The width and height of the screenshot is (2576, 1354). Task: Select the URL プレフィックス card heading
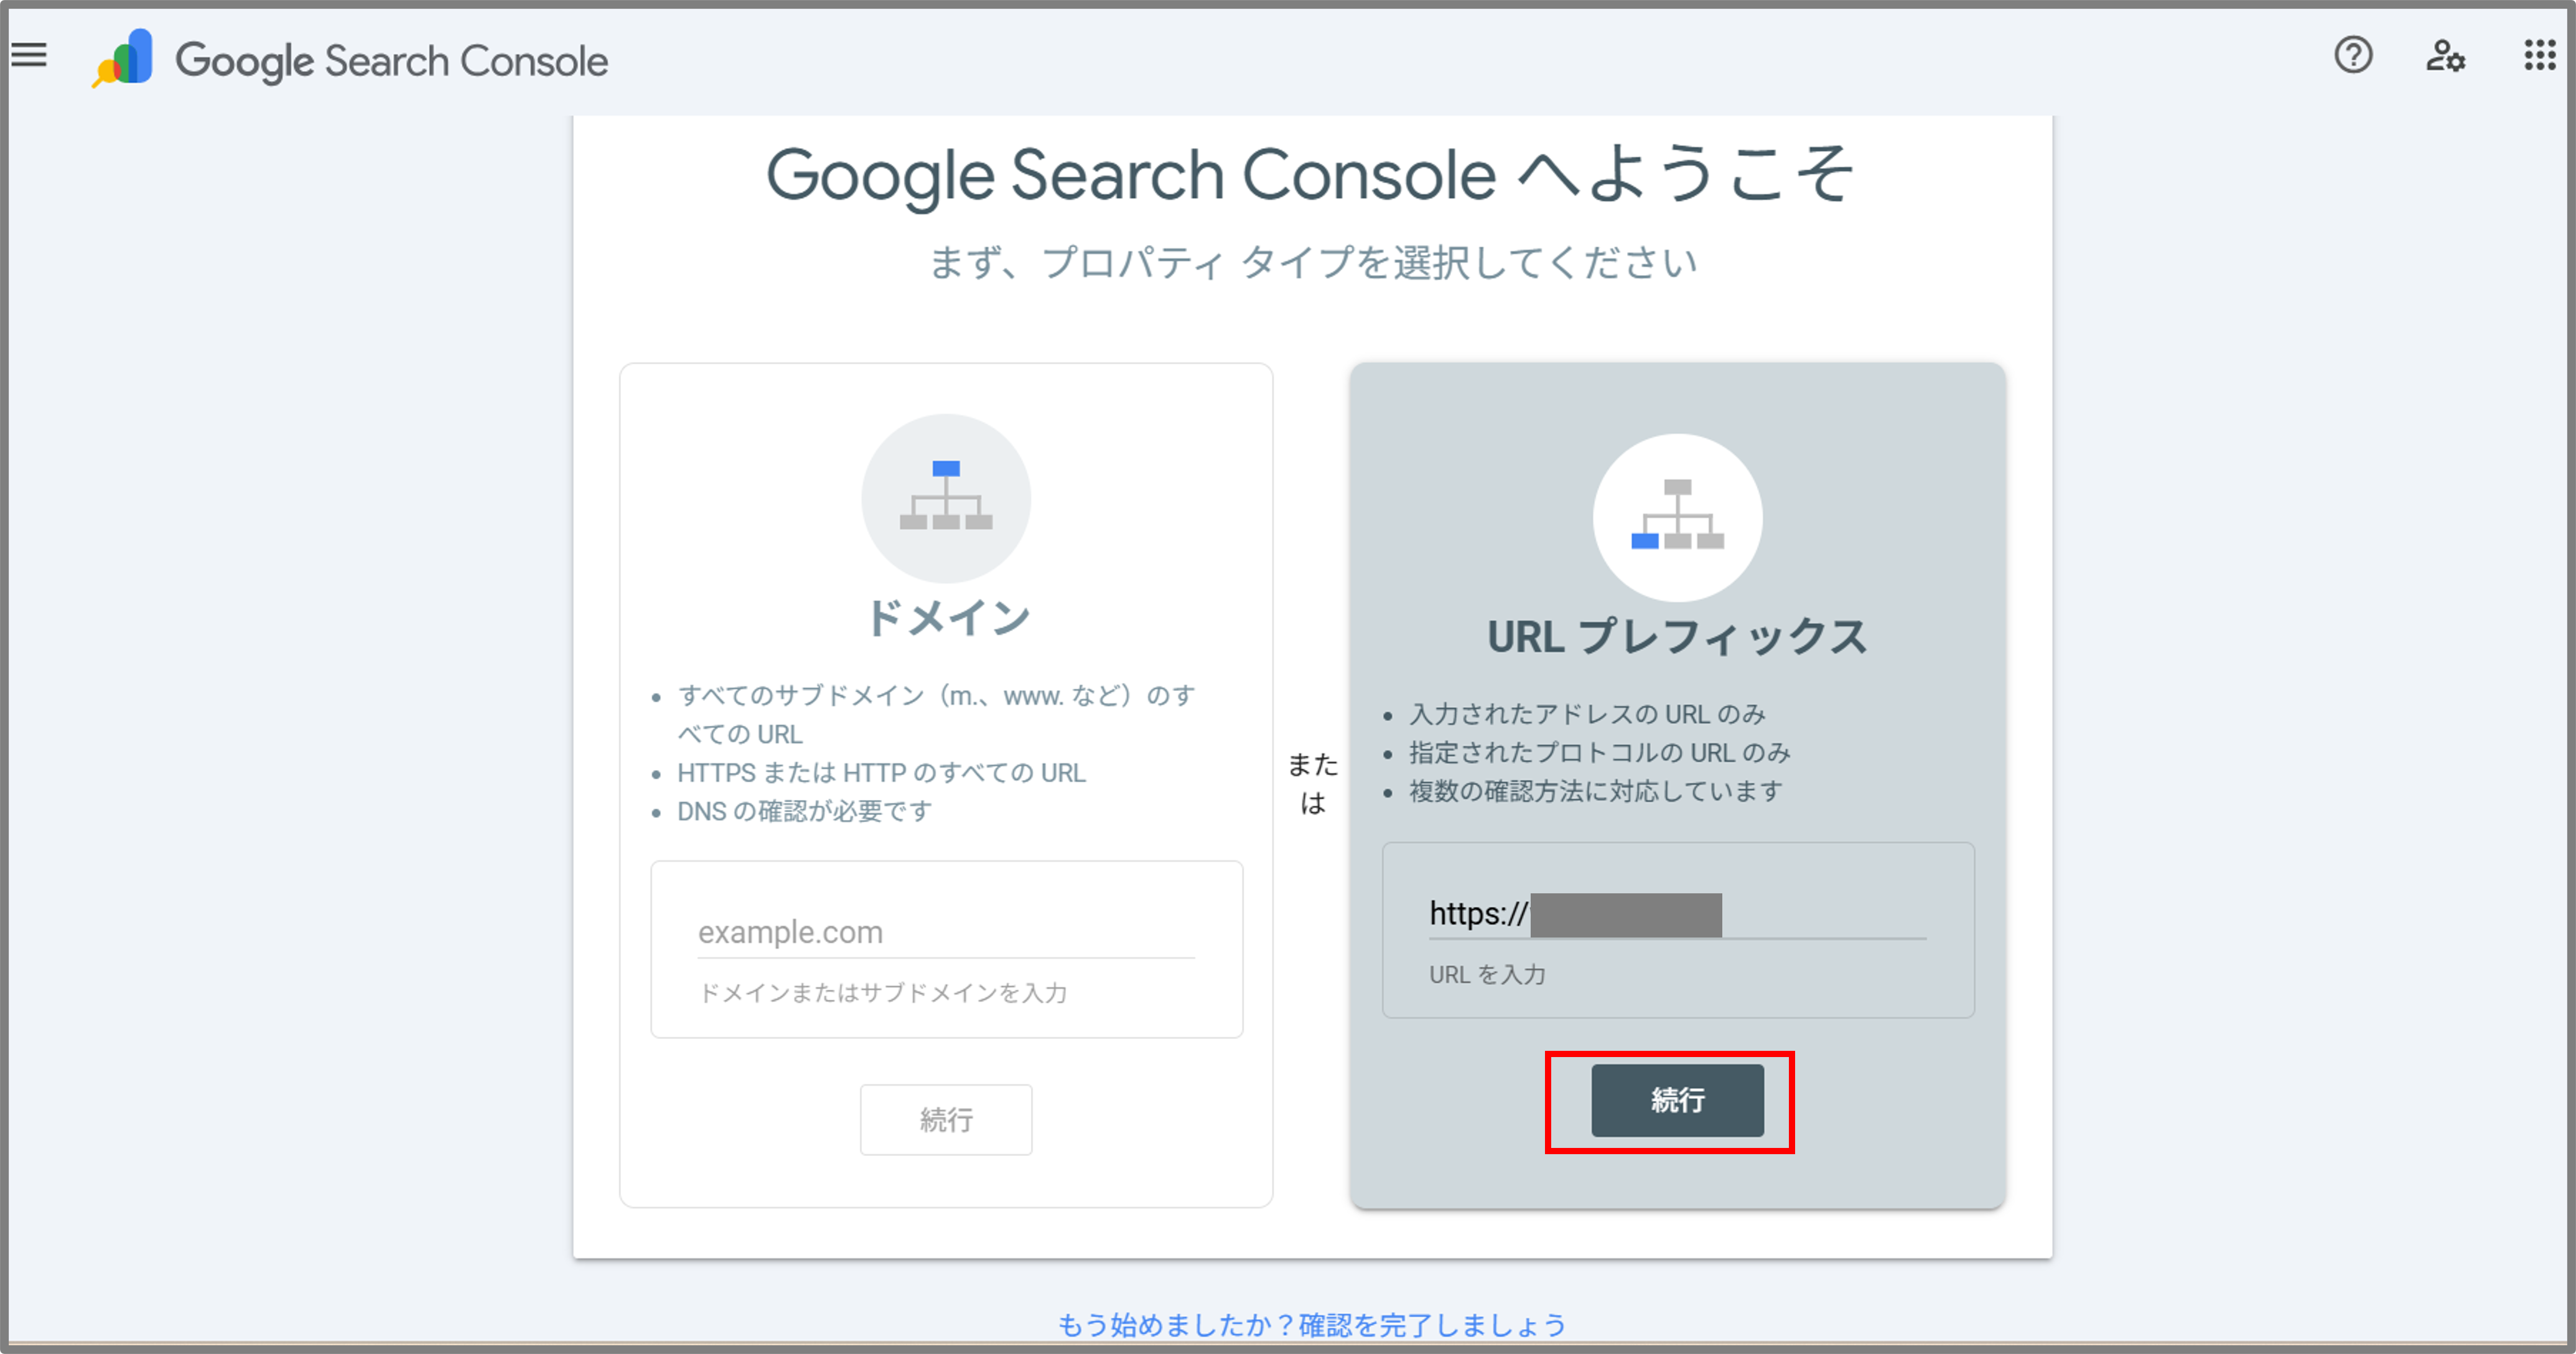pyautogui.click(x=1677, y=637)
